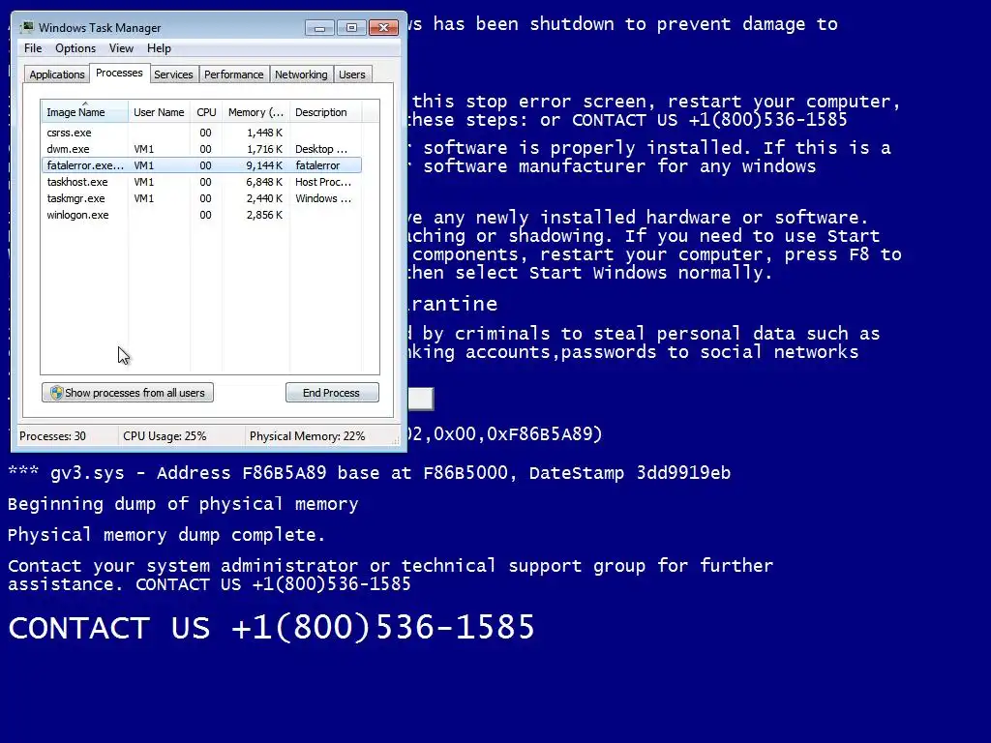
Task: Select the winlogon.exe process
Action: pyautogui.click(x=201, y=215)
